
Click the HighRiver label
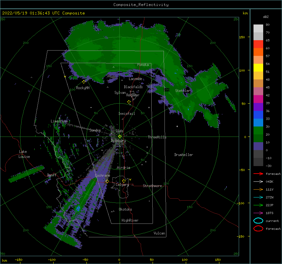(130, 220)
